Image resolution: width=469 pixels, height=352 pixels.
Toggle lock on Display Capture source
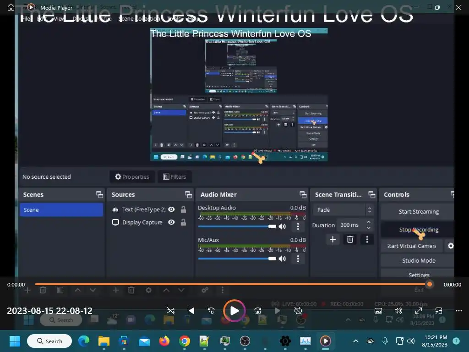click(x=183, y=222)
